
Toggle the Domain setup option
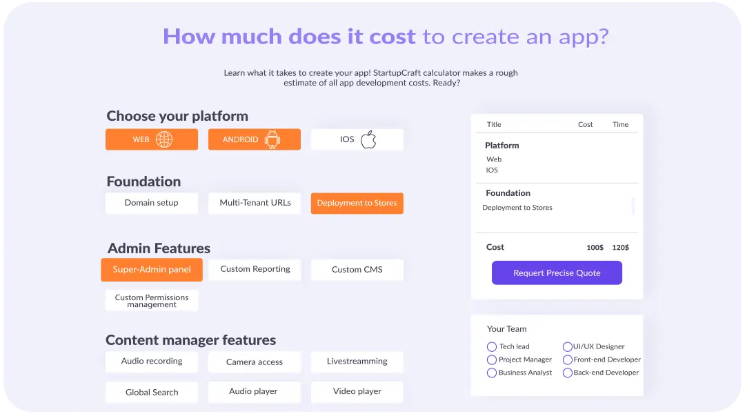coord(152,203)
